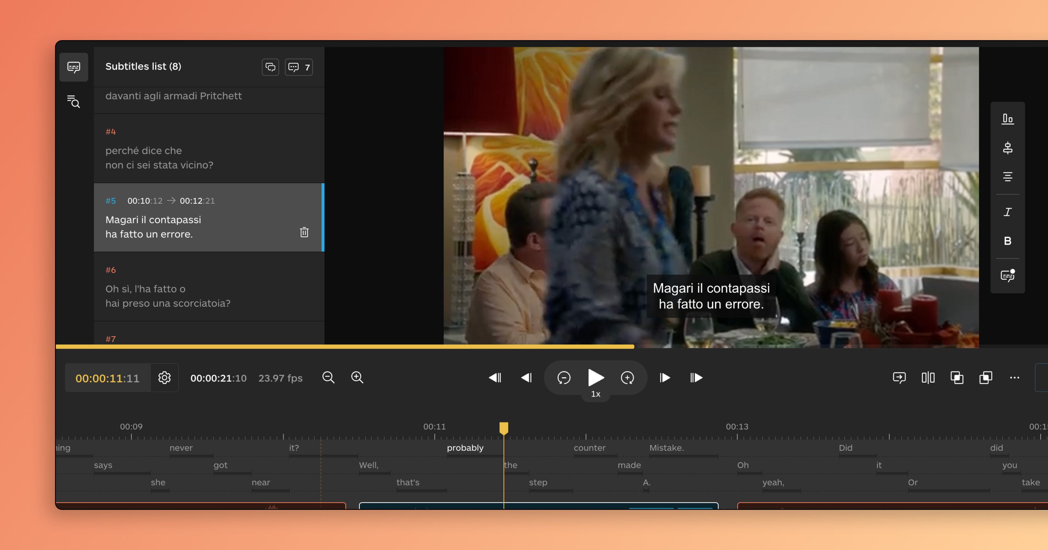Click the conversation bubbles icon in list header
1048x550 pixels.
(270, 67)
